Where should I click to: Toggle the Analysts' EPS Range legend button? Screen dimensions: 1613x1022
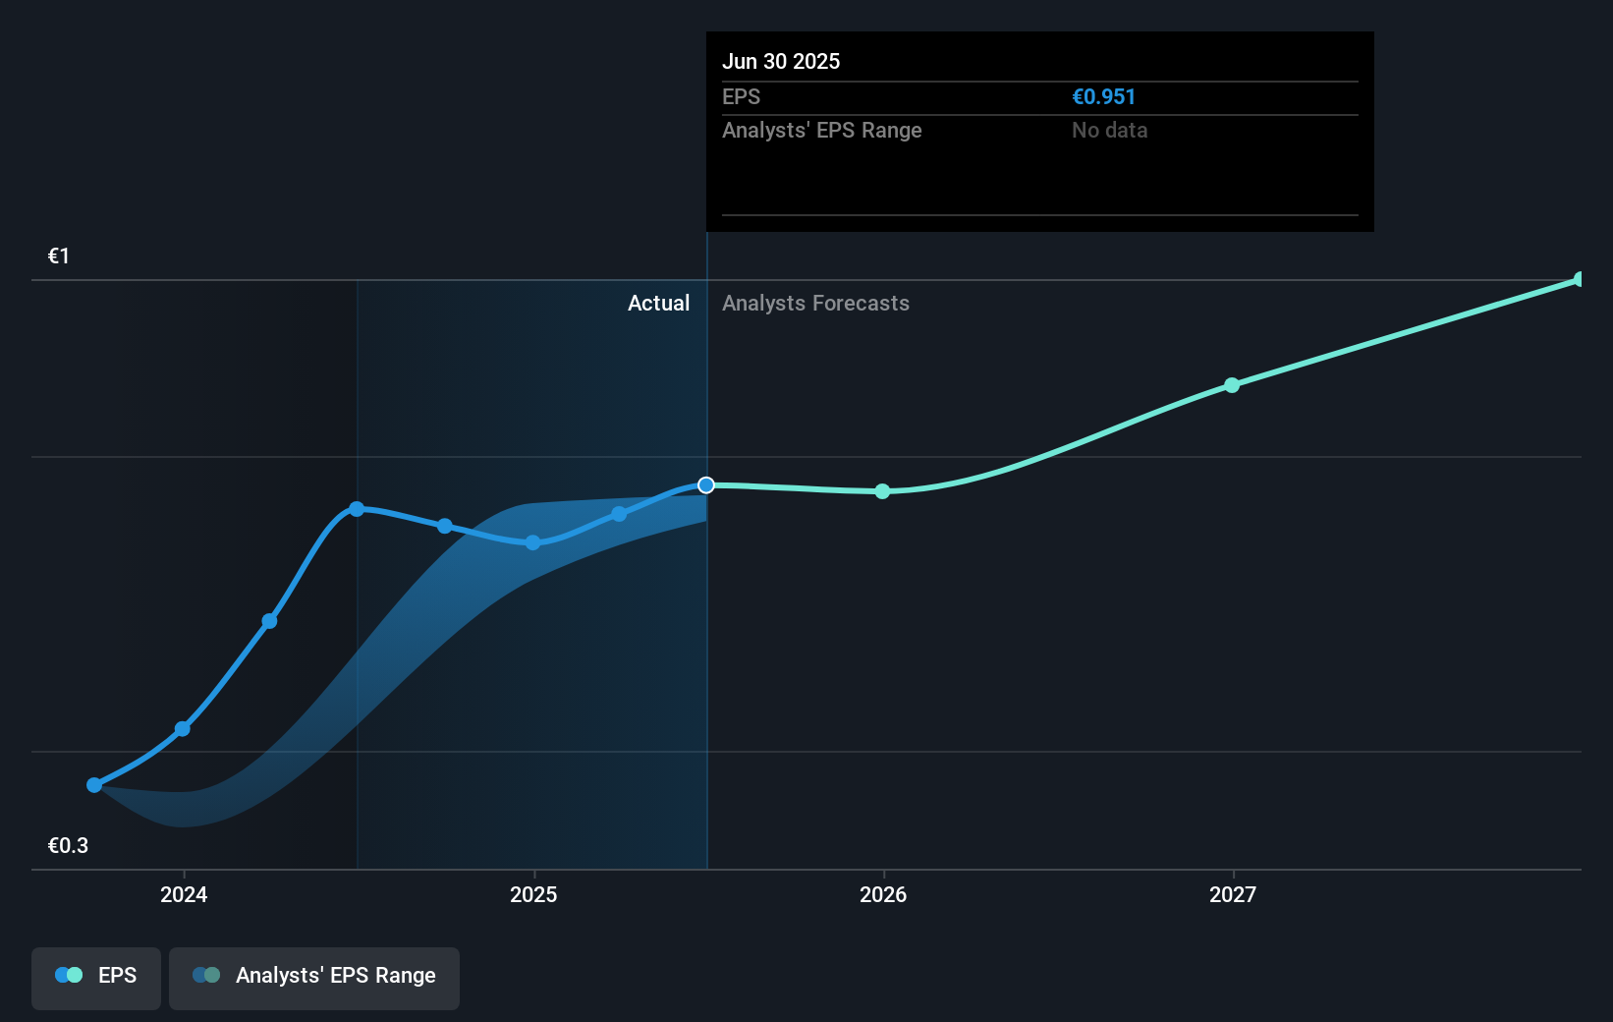[314, 978]
